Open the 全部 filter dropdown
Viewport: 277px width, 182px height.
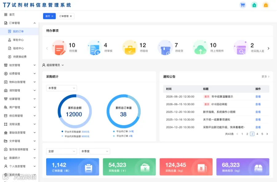(x=62, y=151)
